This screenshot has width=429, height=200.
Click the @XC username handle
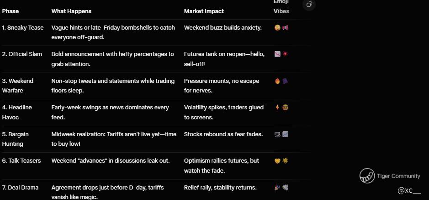tap(408, 190)
